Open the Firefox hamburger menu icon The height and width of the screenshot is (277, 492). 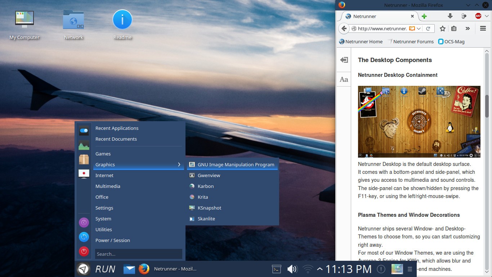(x=483, y=28)
